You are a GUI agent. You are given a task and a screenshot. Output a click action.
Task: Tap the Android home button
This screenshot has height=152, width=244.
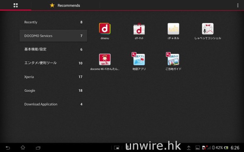[23, 147]
